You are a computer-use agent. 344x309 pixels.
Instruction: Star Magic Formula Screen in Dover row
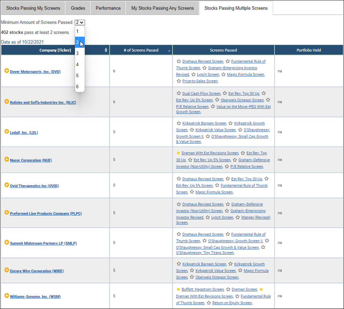point(223,74)
